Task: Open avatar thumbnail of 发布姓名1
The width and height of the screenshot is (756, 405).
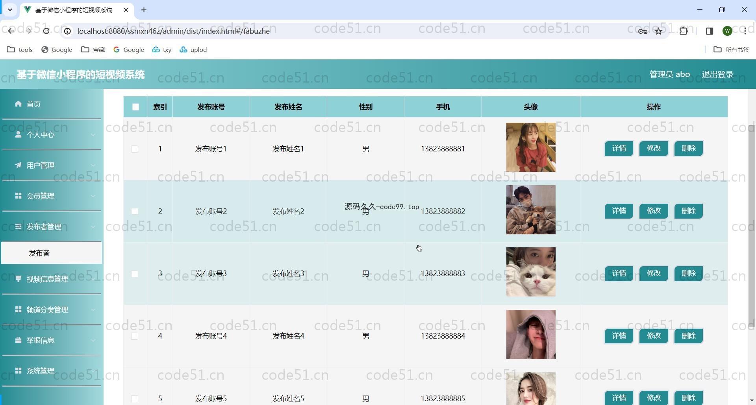Action: (x=531, y=147)
